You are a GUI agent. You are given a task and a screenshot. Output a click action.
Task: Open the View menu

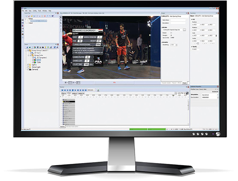pyautogui.click(x=30, y=11)
